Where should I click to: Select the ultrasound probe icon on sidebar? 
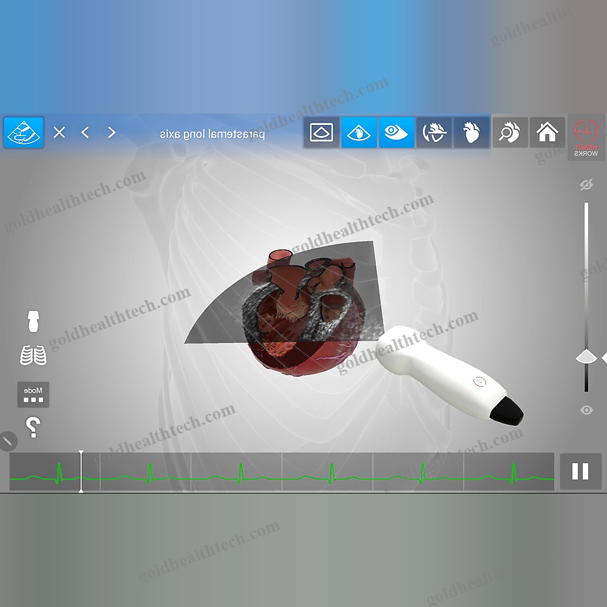pos(33,321)
